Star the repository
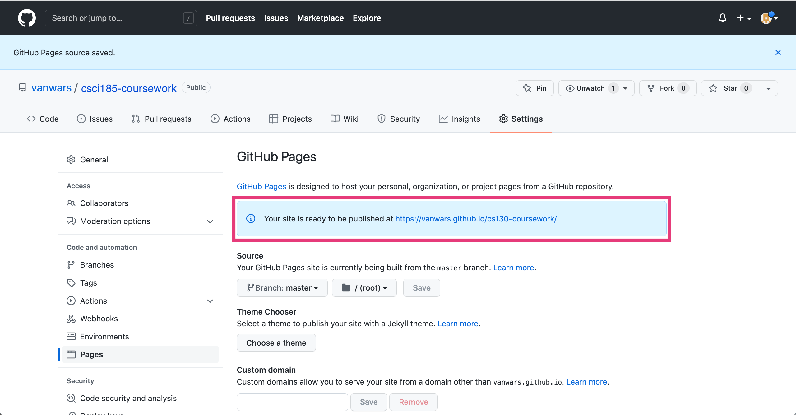The width and height of the screenshot is (796, 415). click(729, 88)
